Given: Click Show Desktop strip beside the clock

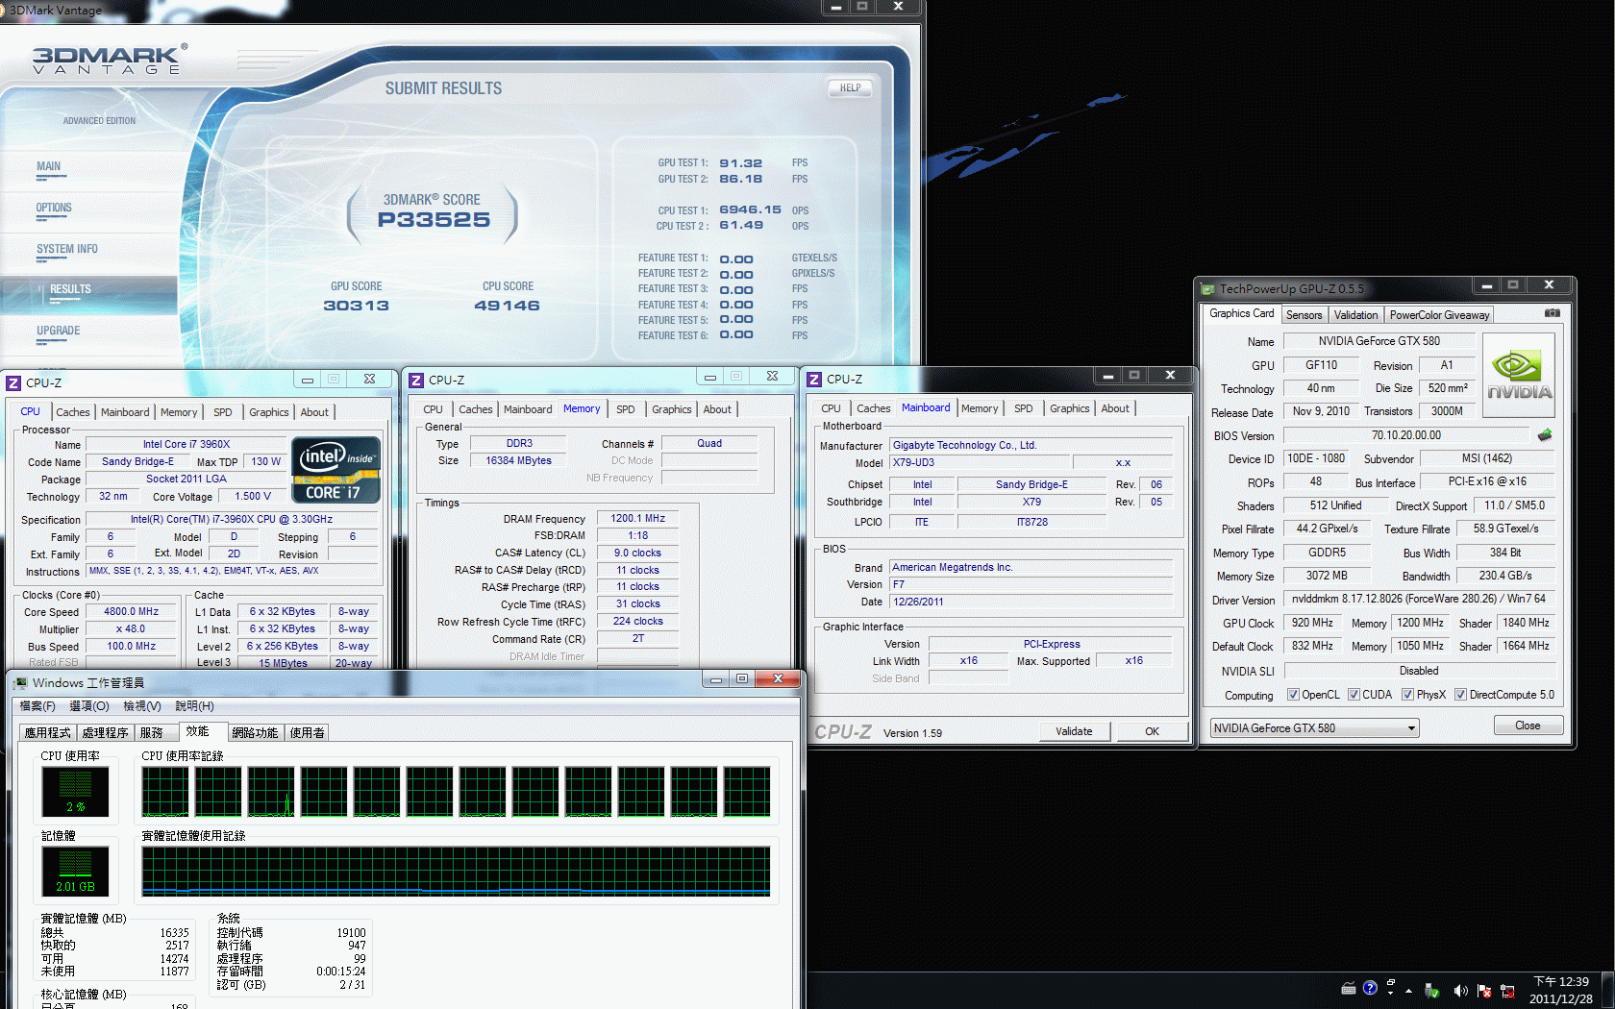Looking at the screenshot, I should tap(1607, 990).
